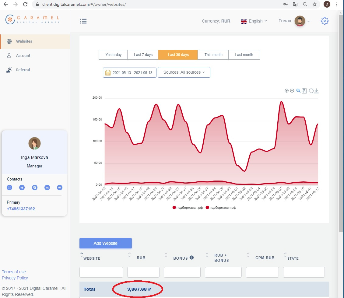Download the chart using the export icon
This screenshot has width=344, height=298.
coord(316,91)
